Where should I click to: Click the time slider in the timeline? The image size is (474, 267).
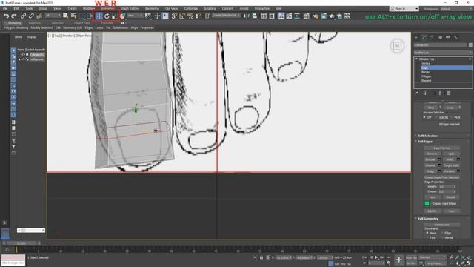point(21,243)
